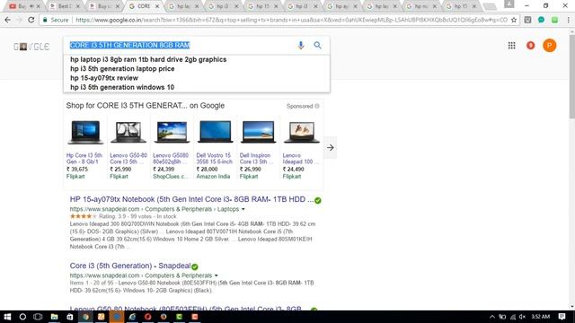Bookmark this page with the star icon

pyautogui.click(x=514, y=20)
